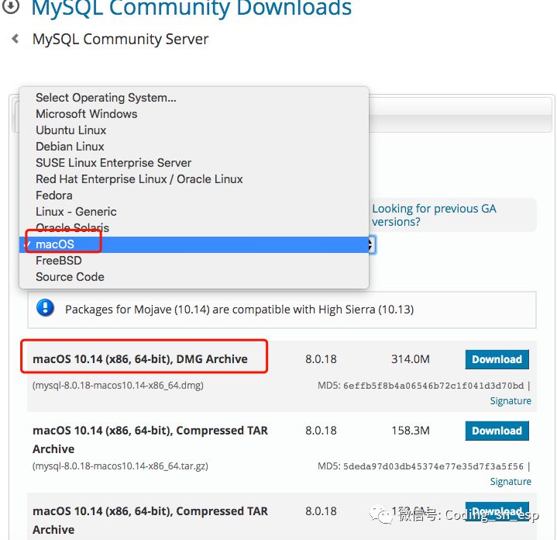The height and width of the screenshot is (540, 557).
Task: Click the MySQL Community Downloads heading
Action: 191,8
